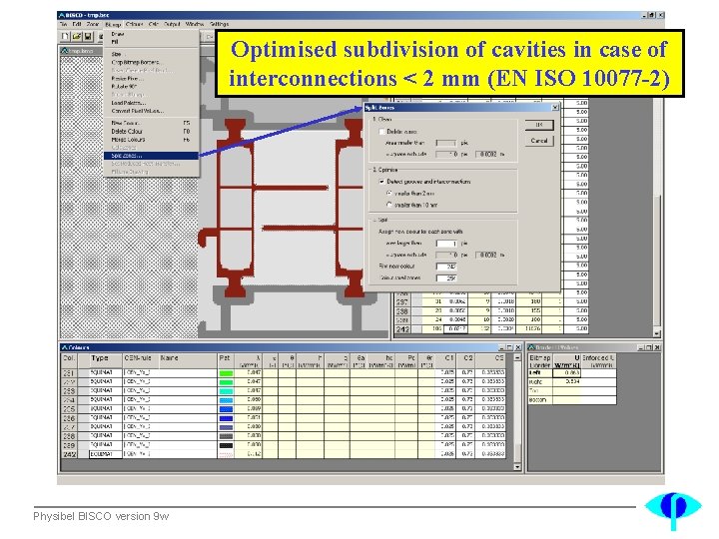The width and height of the screenshot is (719, 539).
Task: Open the Edit menu
Action: (77, 24)
